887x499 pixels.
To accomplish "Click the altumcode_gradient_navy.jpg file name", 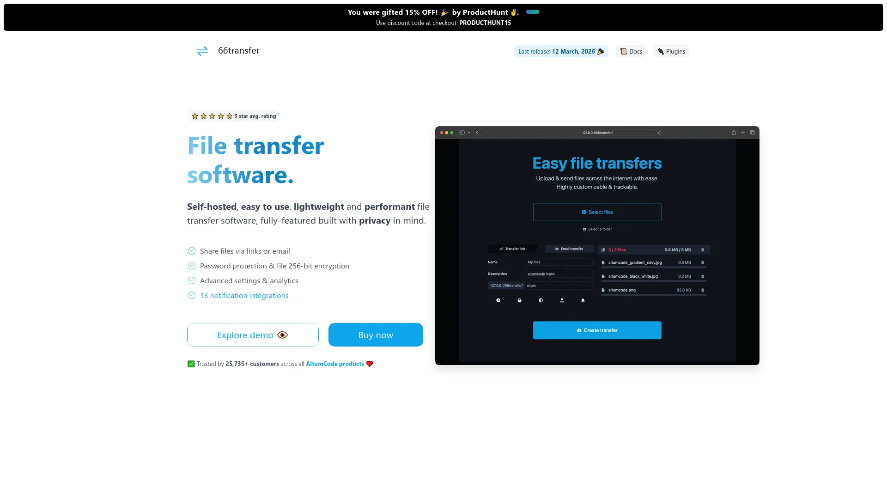I will [635, 262].
